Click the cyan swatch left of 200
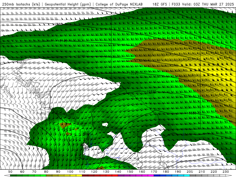 tap(187, 176)
